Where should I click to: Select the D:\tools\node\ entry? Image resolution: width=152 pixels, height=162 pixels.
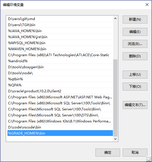coord(60,73)
